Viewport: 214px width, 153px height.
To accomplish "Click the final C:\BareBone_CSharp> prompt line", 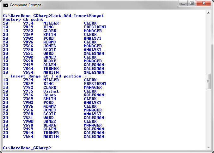I will (27, 148).
